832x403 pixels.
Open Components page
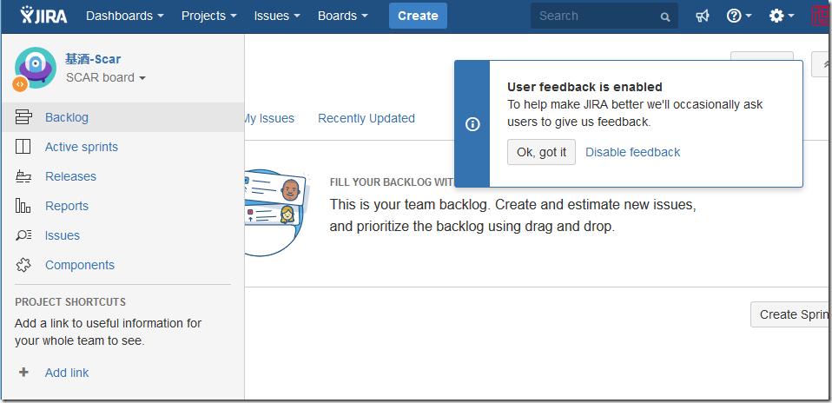[x=80, y=265]
